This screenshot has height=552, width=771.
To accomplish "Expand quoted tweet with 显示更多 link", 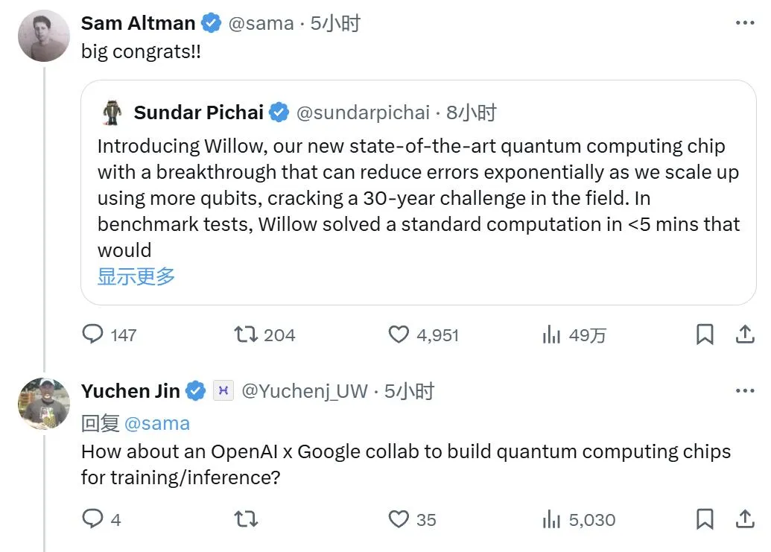I will (x=136, y=276).
